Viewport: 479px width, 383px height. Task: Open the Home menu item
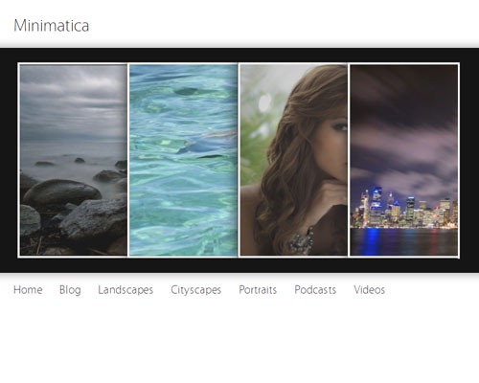click(28, 290)
